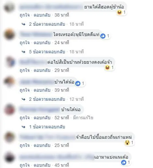Open edit history via มีการแก้ไข link
The image size is (153, 168).
coord(83,118)
